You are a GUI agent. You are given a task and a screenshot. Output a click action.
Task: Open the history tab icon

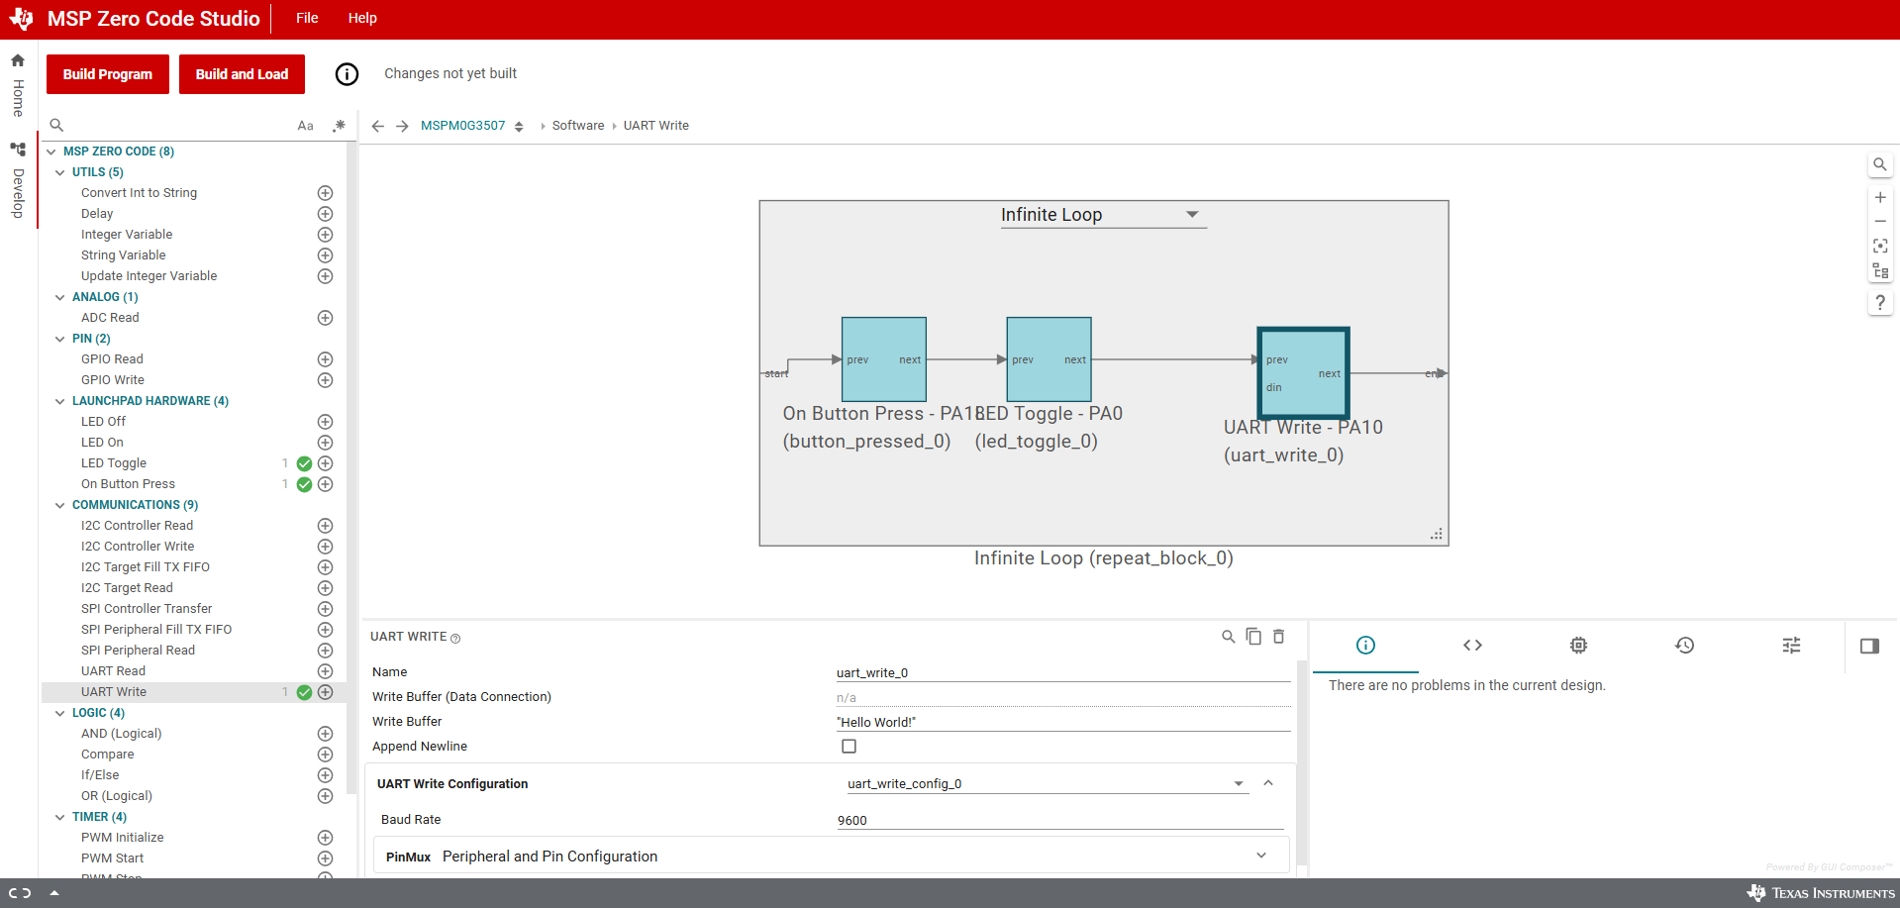pos(1684,646)
